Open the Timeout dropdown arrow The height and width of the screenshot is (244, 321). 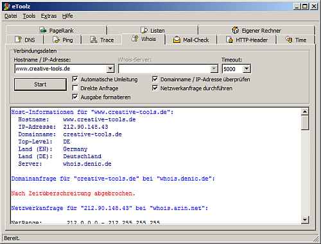(247, 69)
